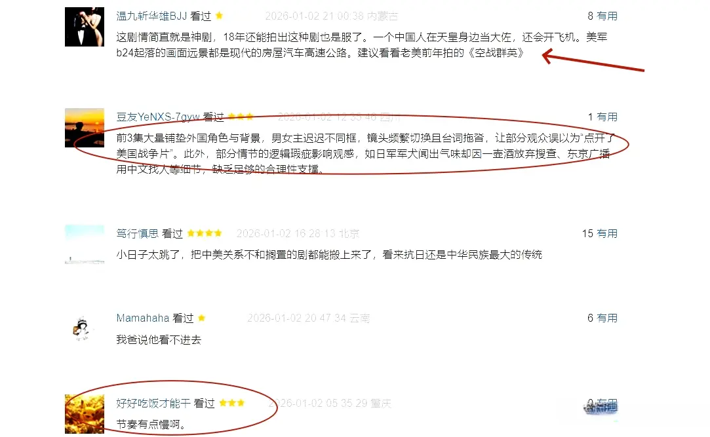Click three-star rating beside 好好吃饭才能干
The height and width of the screenshot is (437, 710).
[x=232, y=403]
